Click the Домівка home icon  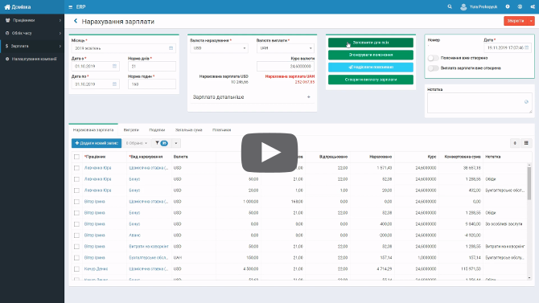click(x=7, y=7)
